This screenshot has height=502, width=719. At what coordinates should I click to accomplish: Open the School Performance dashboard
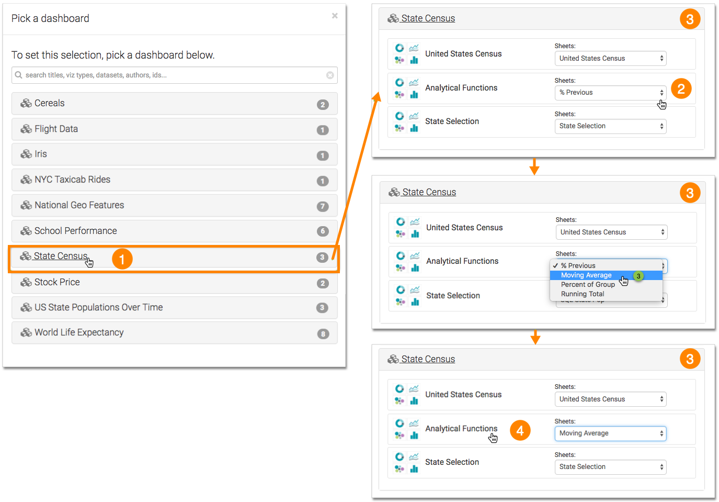[75, 231]
